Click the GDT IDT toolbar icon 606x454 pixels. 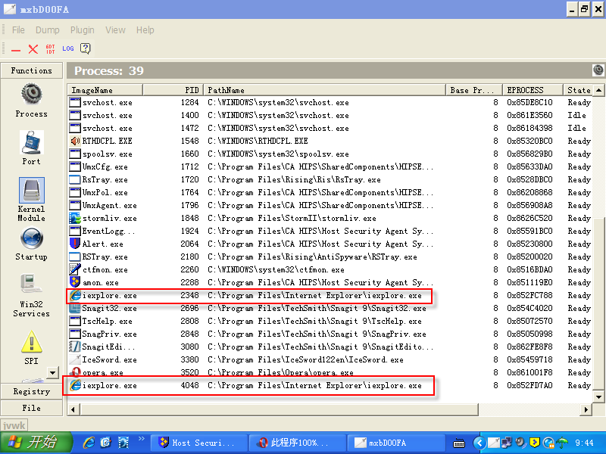click(50, 49)
